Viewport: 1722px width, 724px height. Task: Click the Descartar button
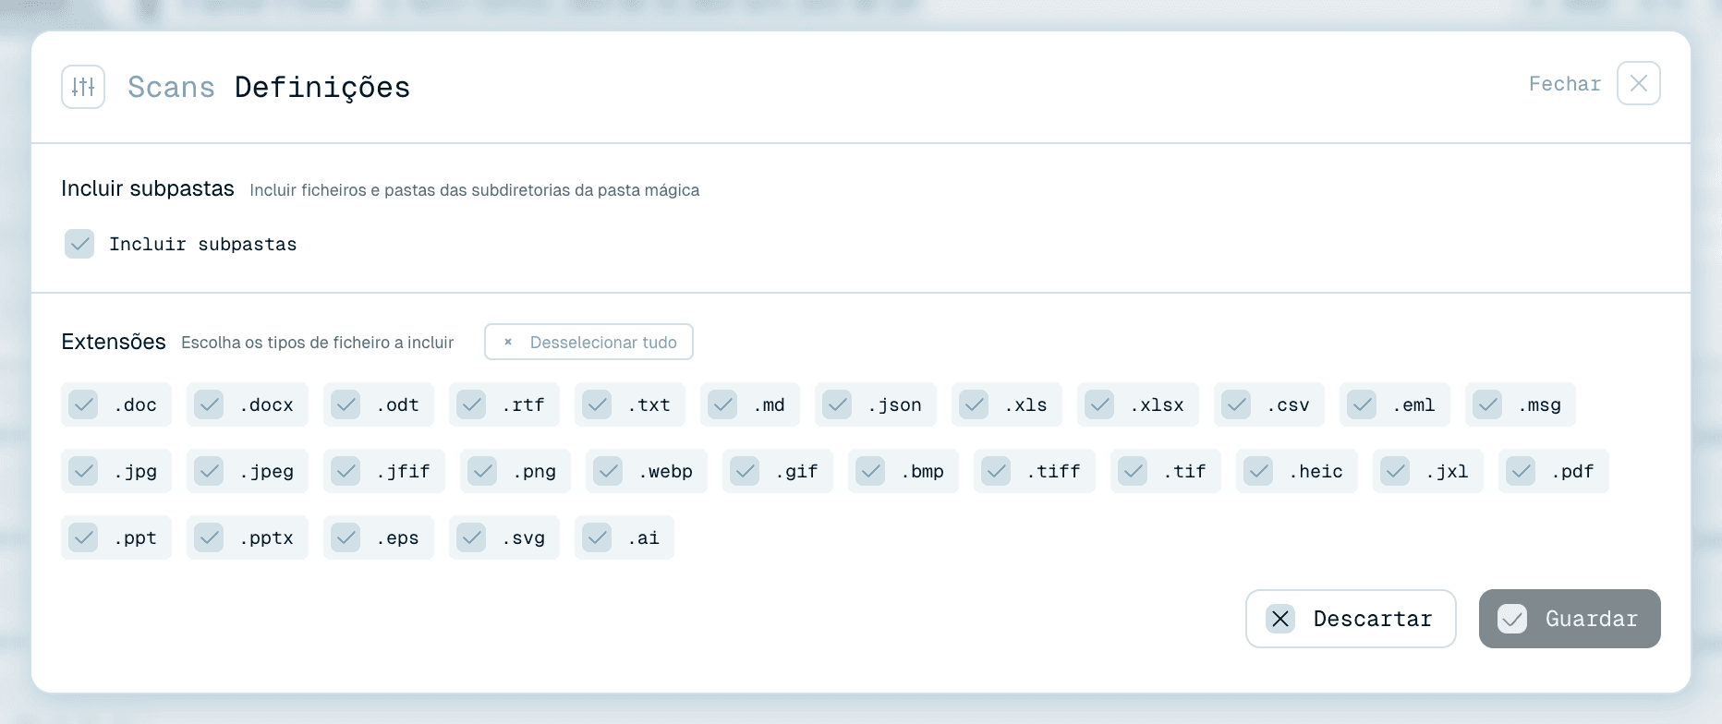click(1351, 619)
